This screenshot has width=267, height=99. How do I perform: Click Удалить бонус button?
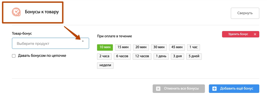240,34
